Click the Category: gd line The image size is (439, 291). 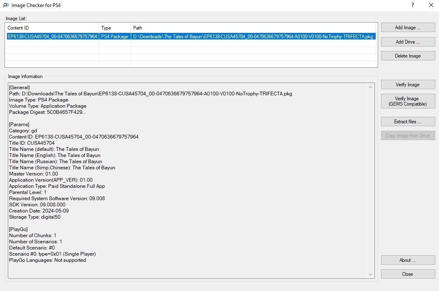tap(23, 130)
